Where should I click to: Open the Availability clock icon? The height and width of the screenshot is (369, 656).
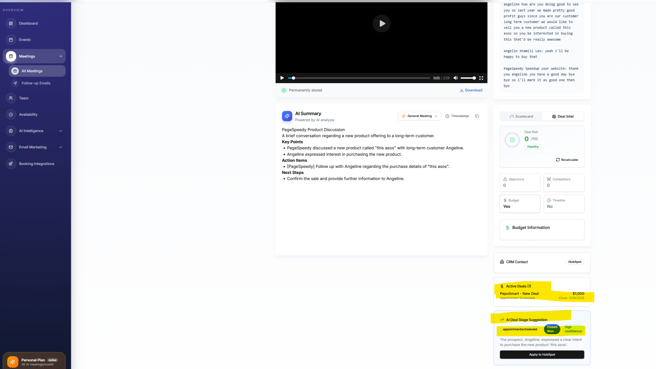[11, 114]
